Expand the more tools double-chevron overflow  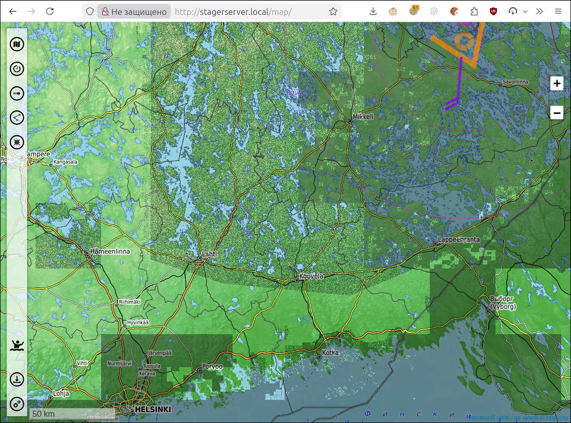click(x=539, y=11)
